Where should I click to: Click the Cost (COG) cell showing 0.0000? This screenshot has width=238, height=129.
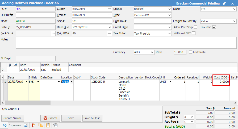(221, 82)
